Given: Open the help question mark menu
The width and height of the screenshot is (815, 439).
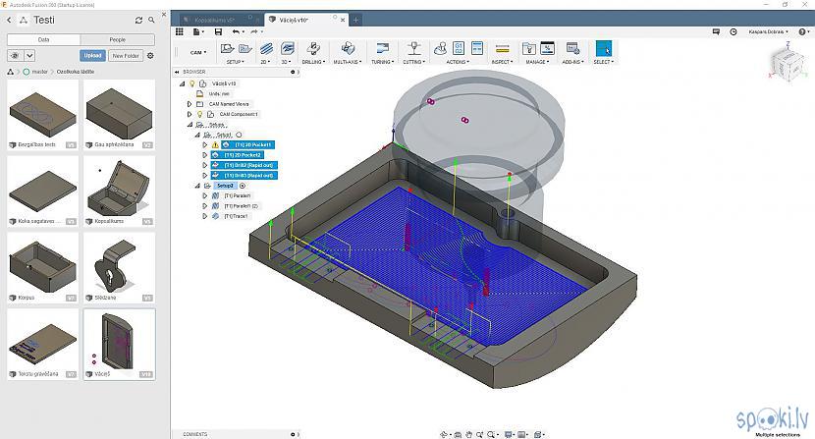Looking at the screenshot, I should pyautogui.click(x=802, y=31).
